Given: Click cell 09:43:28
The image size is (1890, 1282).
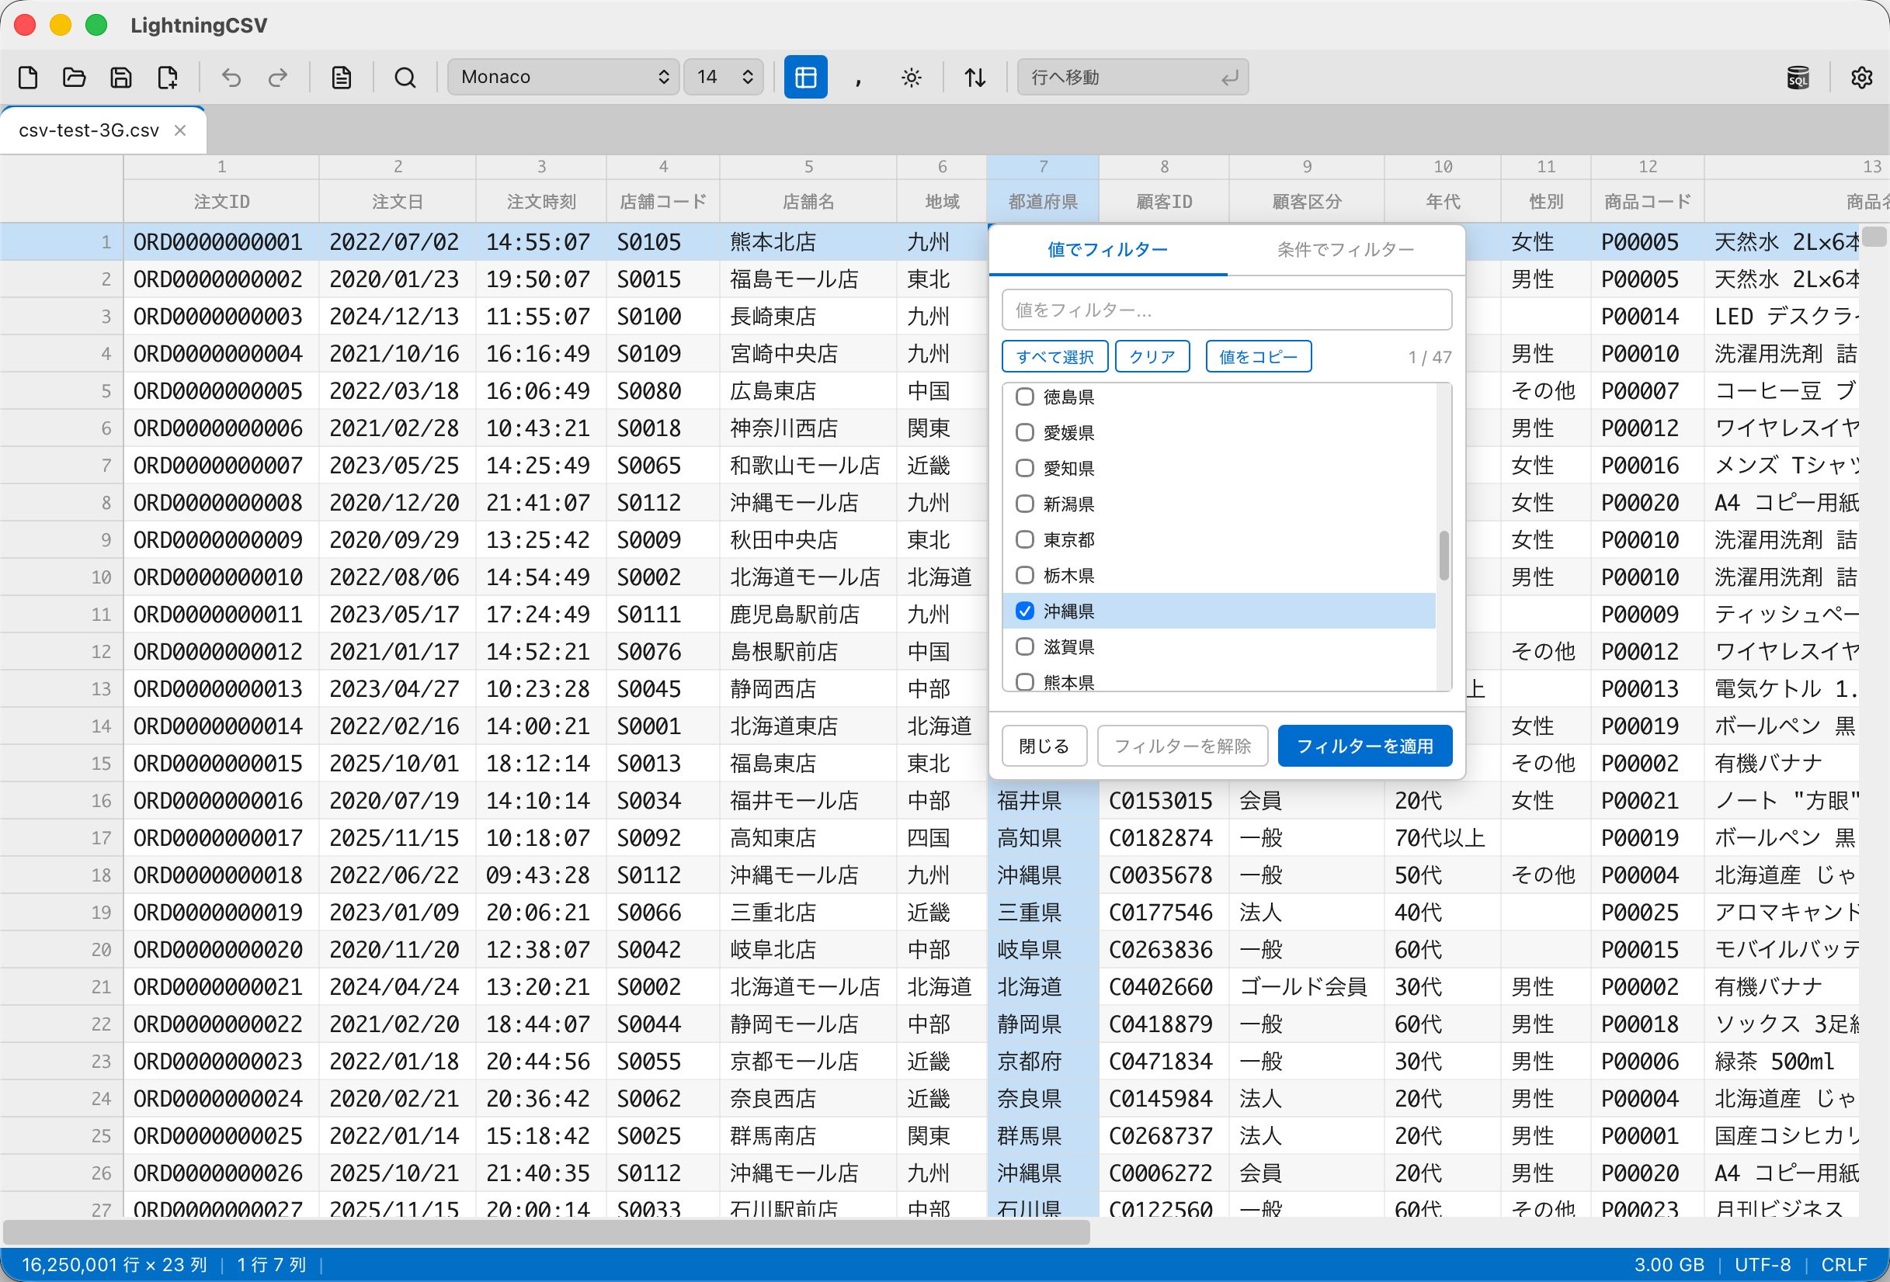Looking at the screenshot, I should pyautogui.click(x=540, y=875).
